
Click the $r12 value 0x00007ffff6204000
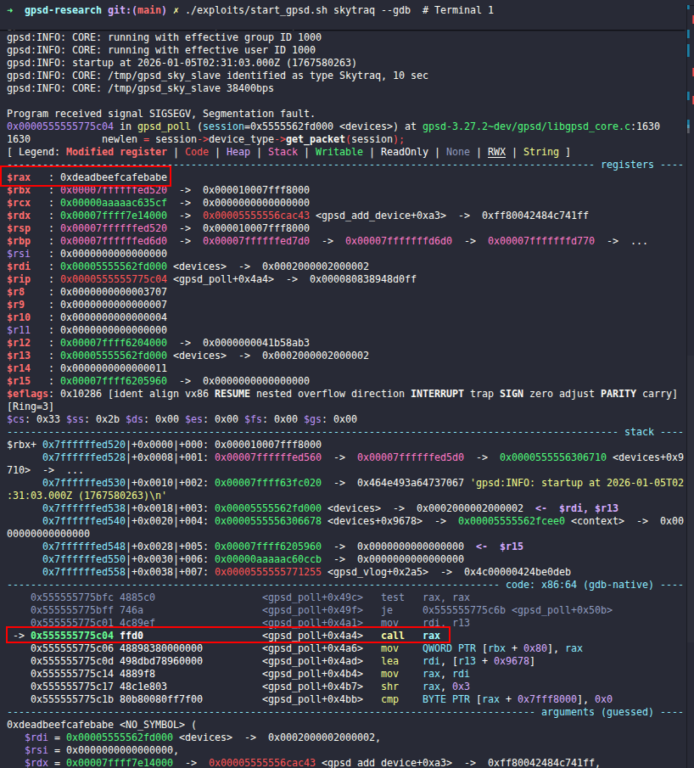coord(114,343)
